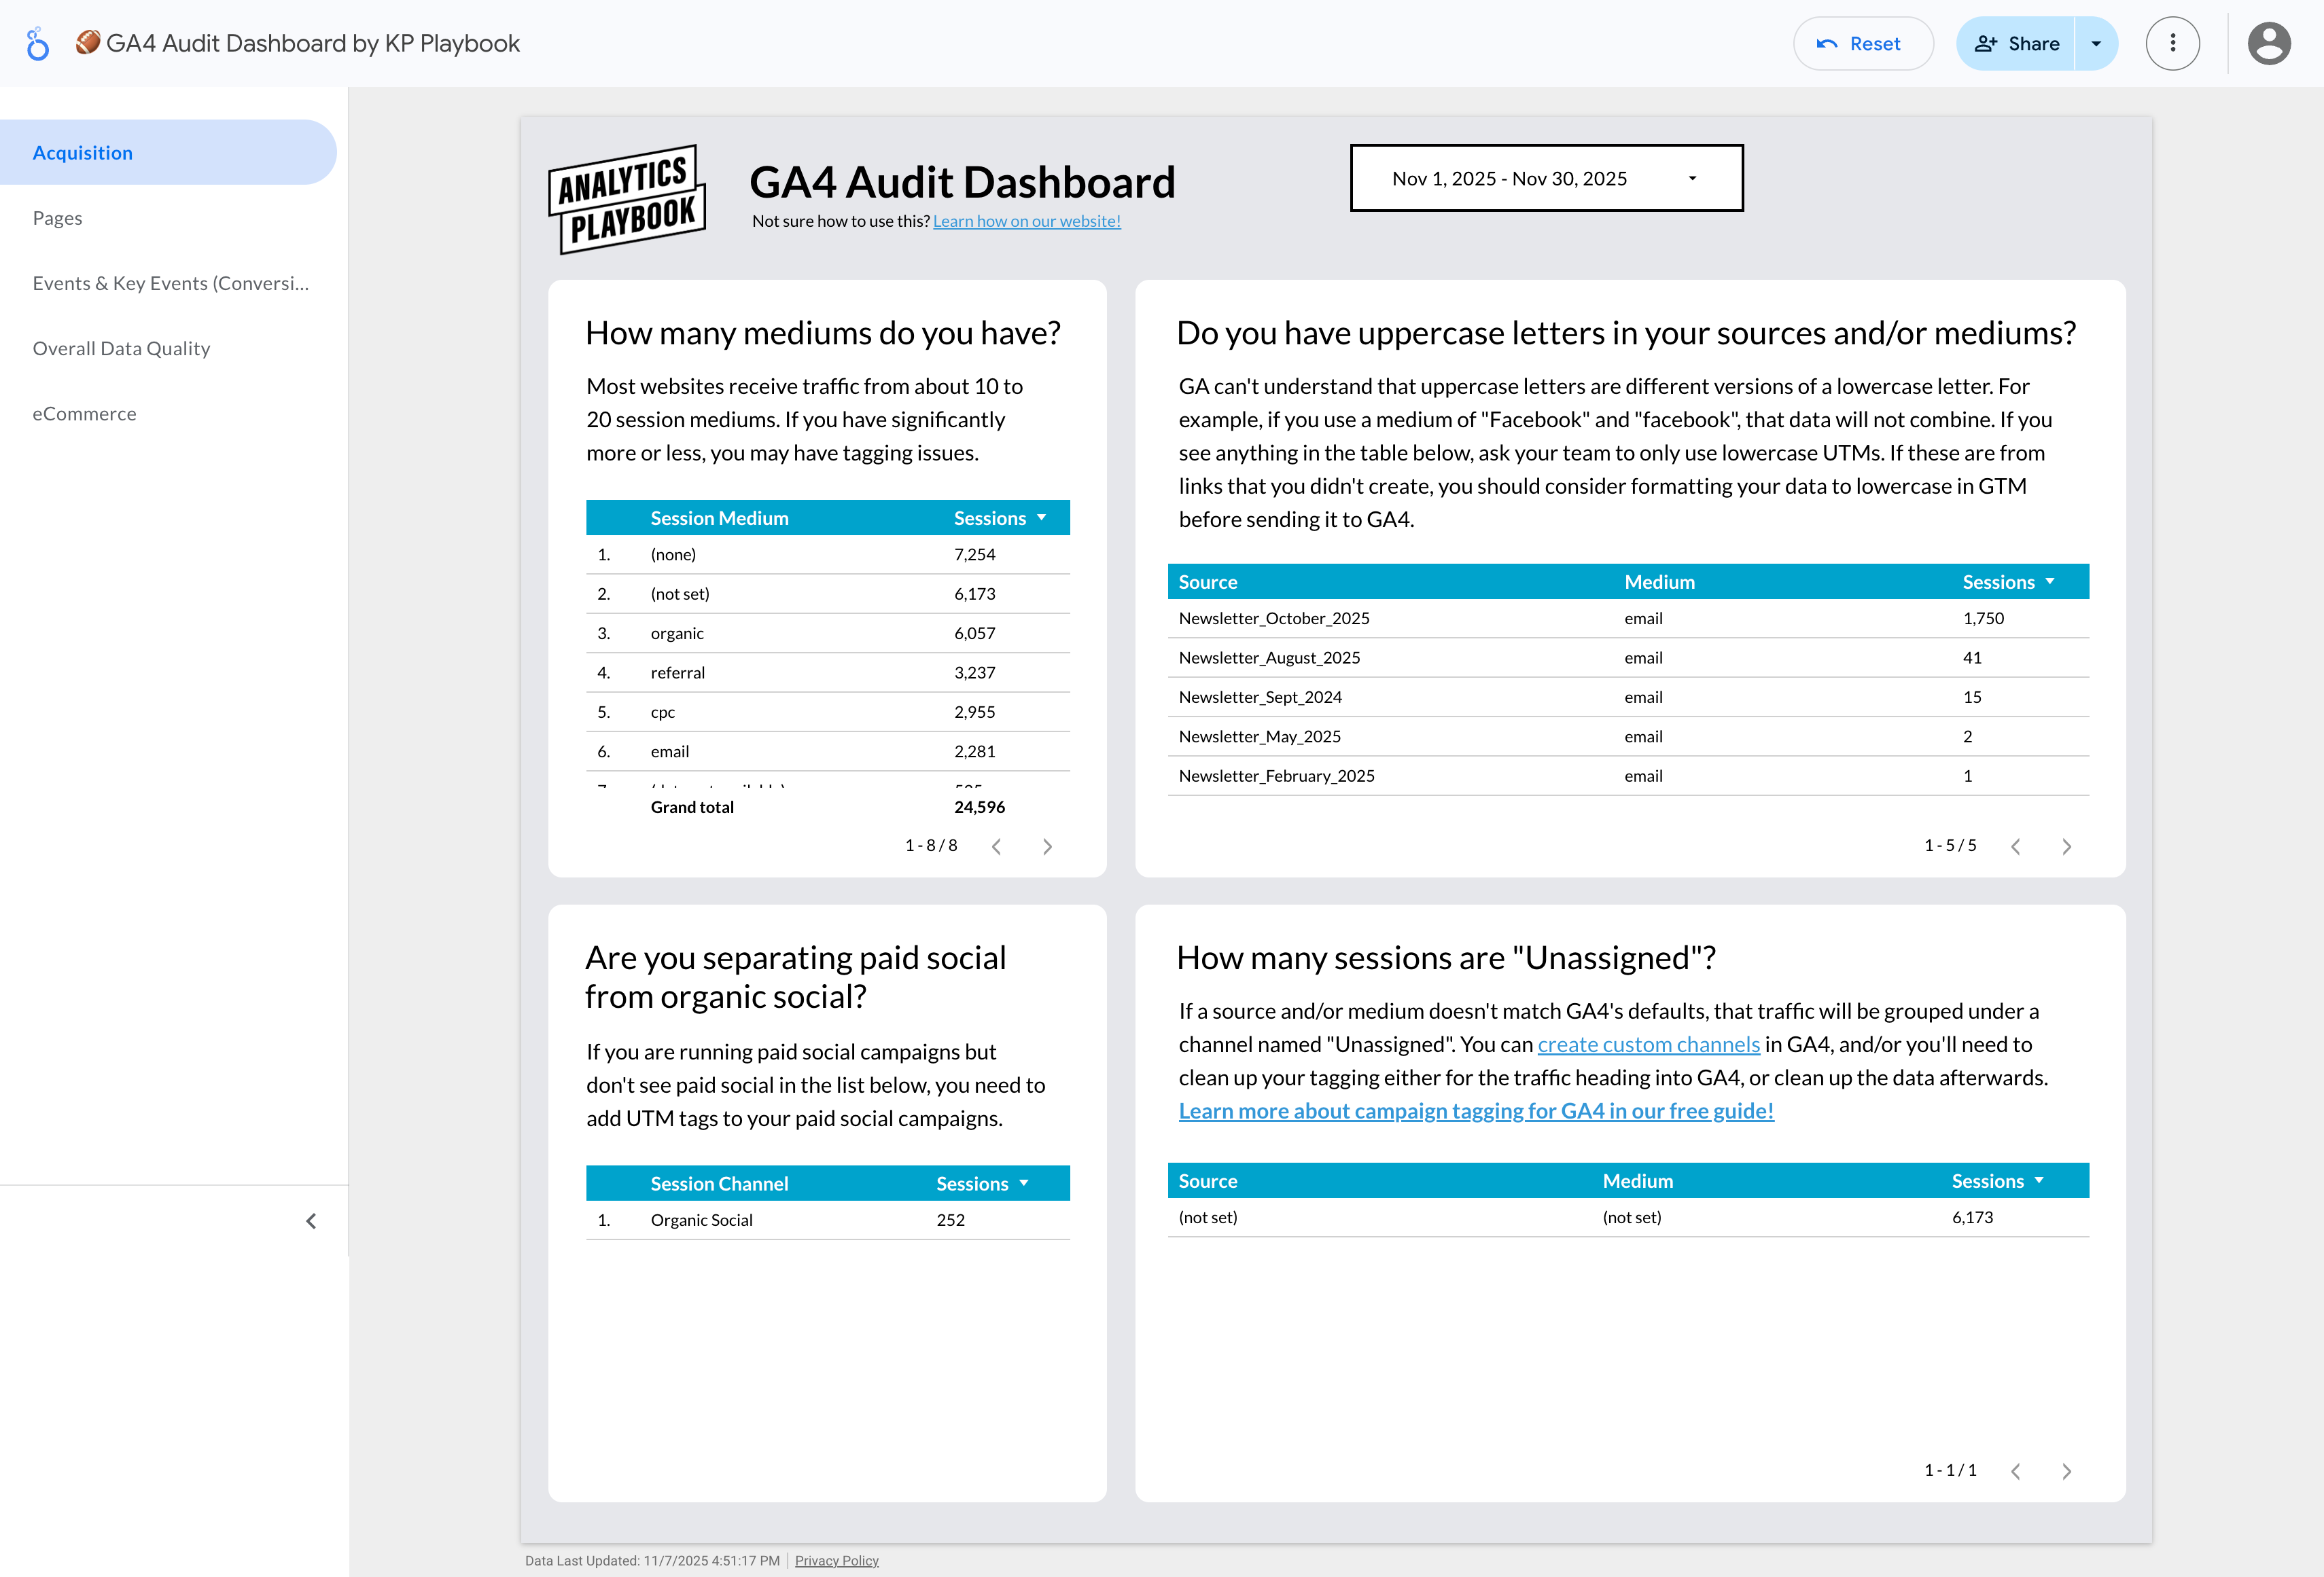Switch to Overall Data Quality page
The width and height of the screenshot is (2324, 1577).
click(121, 348)
